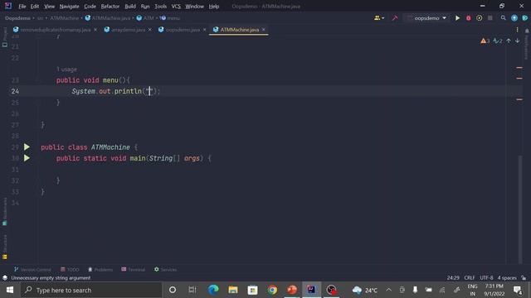Image resolution: width=531 pixels, height=298 pixels.
Task: Open the Project tool window stripe
Action: click(5, 37)
